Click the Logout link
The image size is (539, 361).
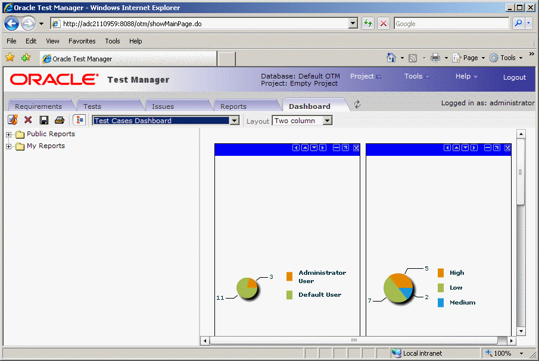[514, 77]
